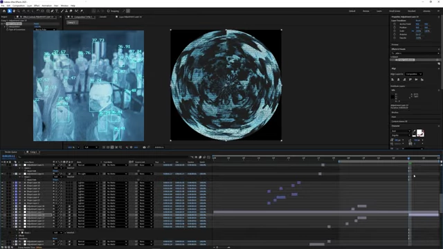Open the Align Layers to Composition dropdown
This screenshot has height=249, width=443.
414,74
